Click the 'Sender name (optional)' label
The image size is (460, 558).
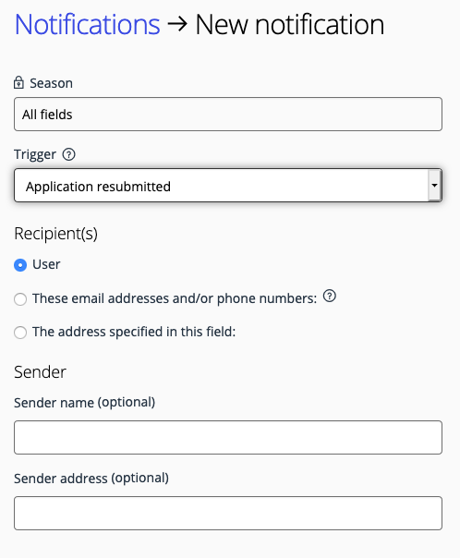pyautogui.click(x=85, y=403)
